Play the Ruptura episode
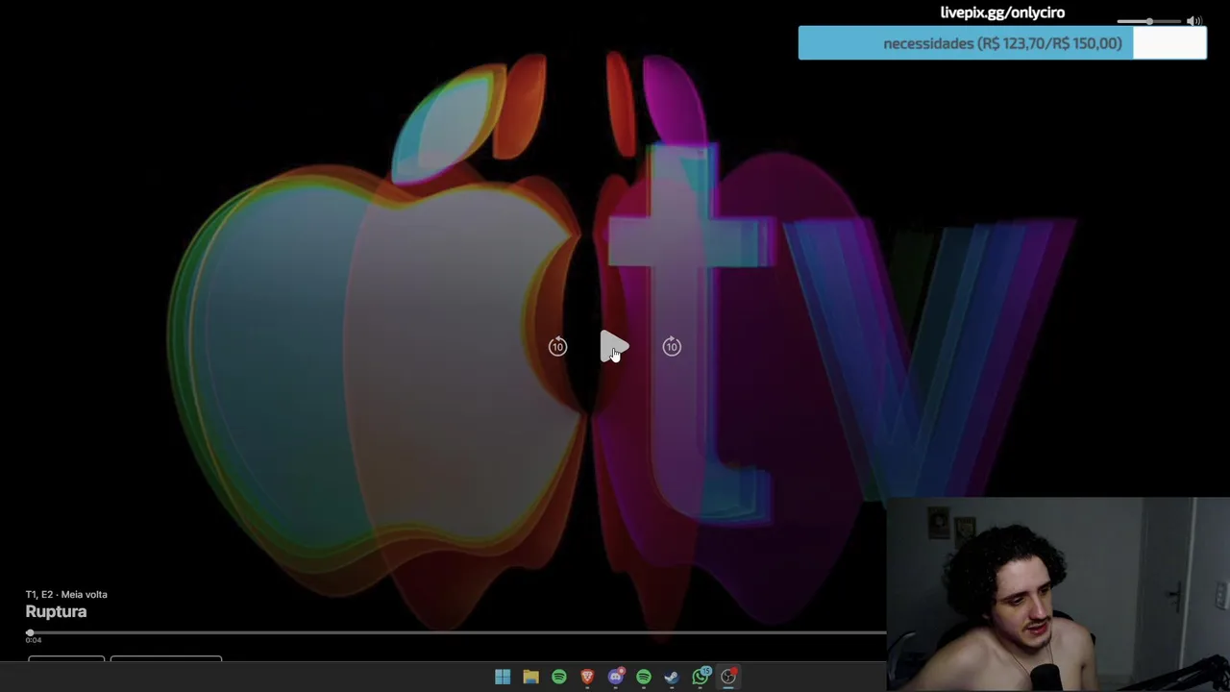 click(x=613, y=347)
